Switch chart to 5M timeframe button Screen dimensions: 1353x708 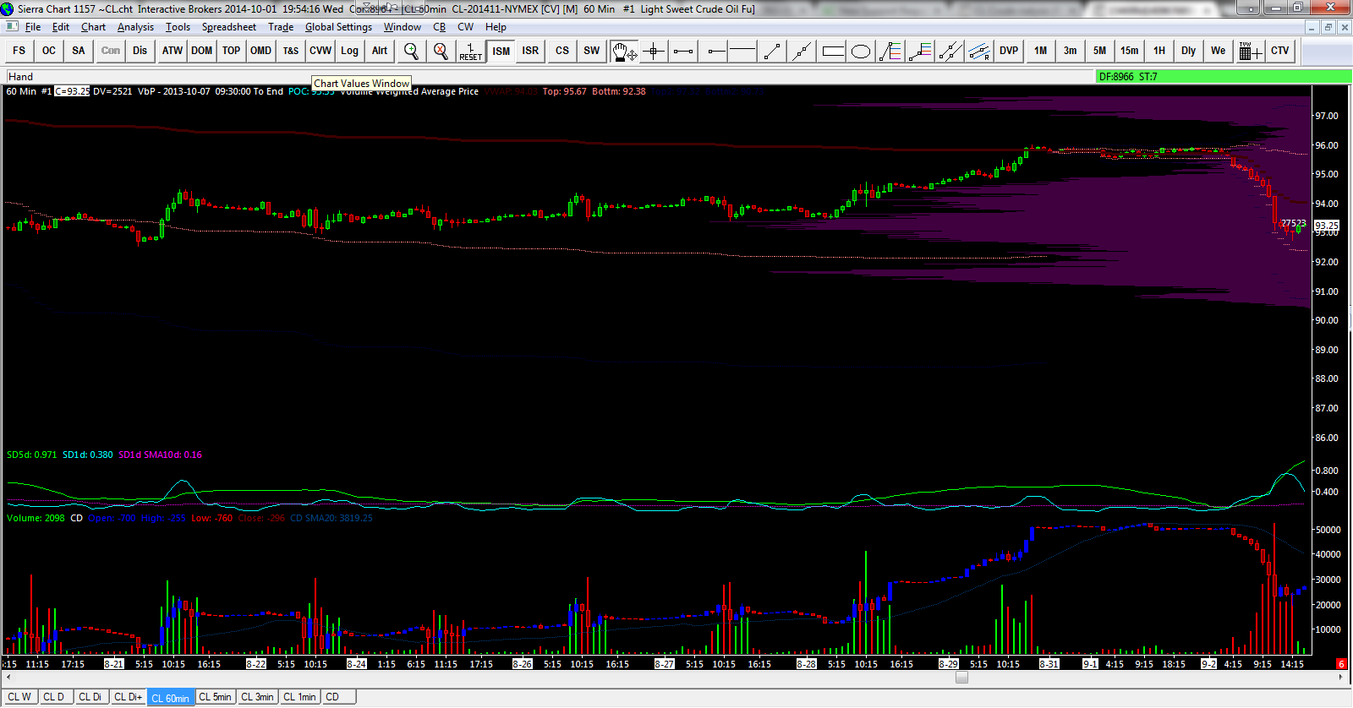(1100, 51)
